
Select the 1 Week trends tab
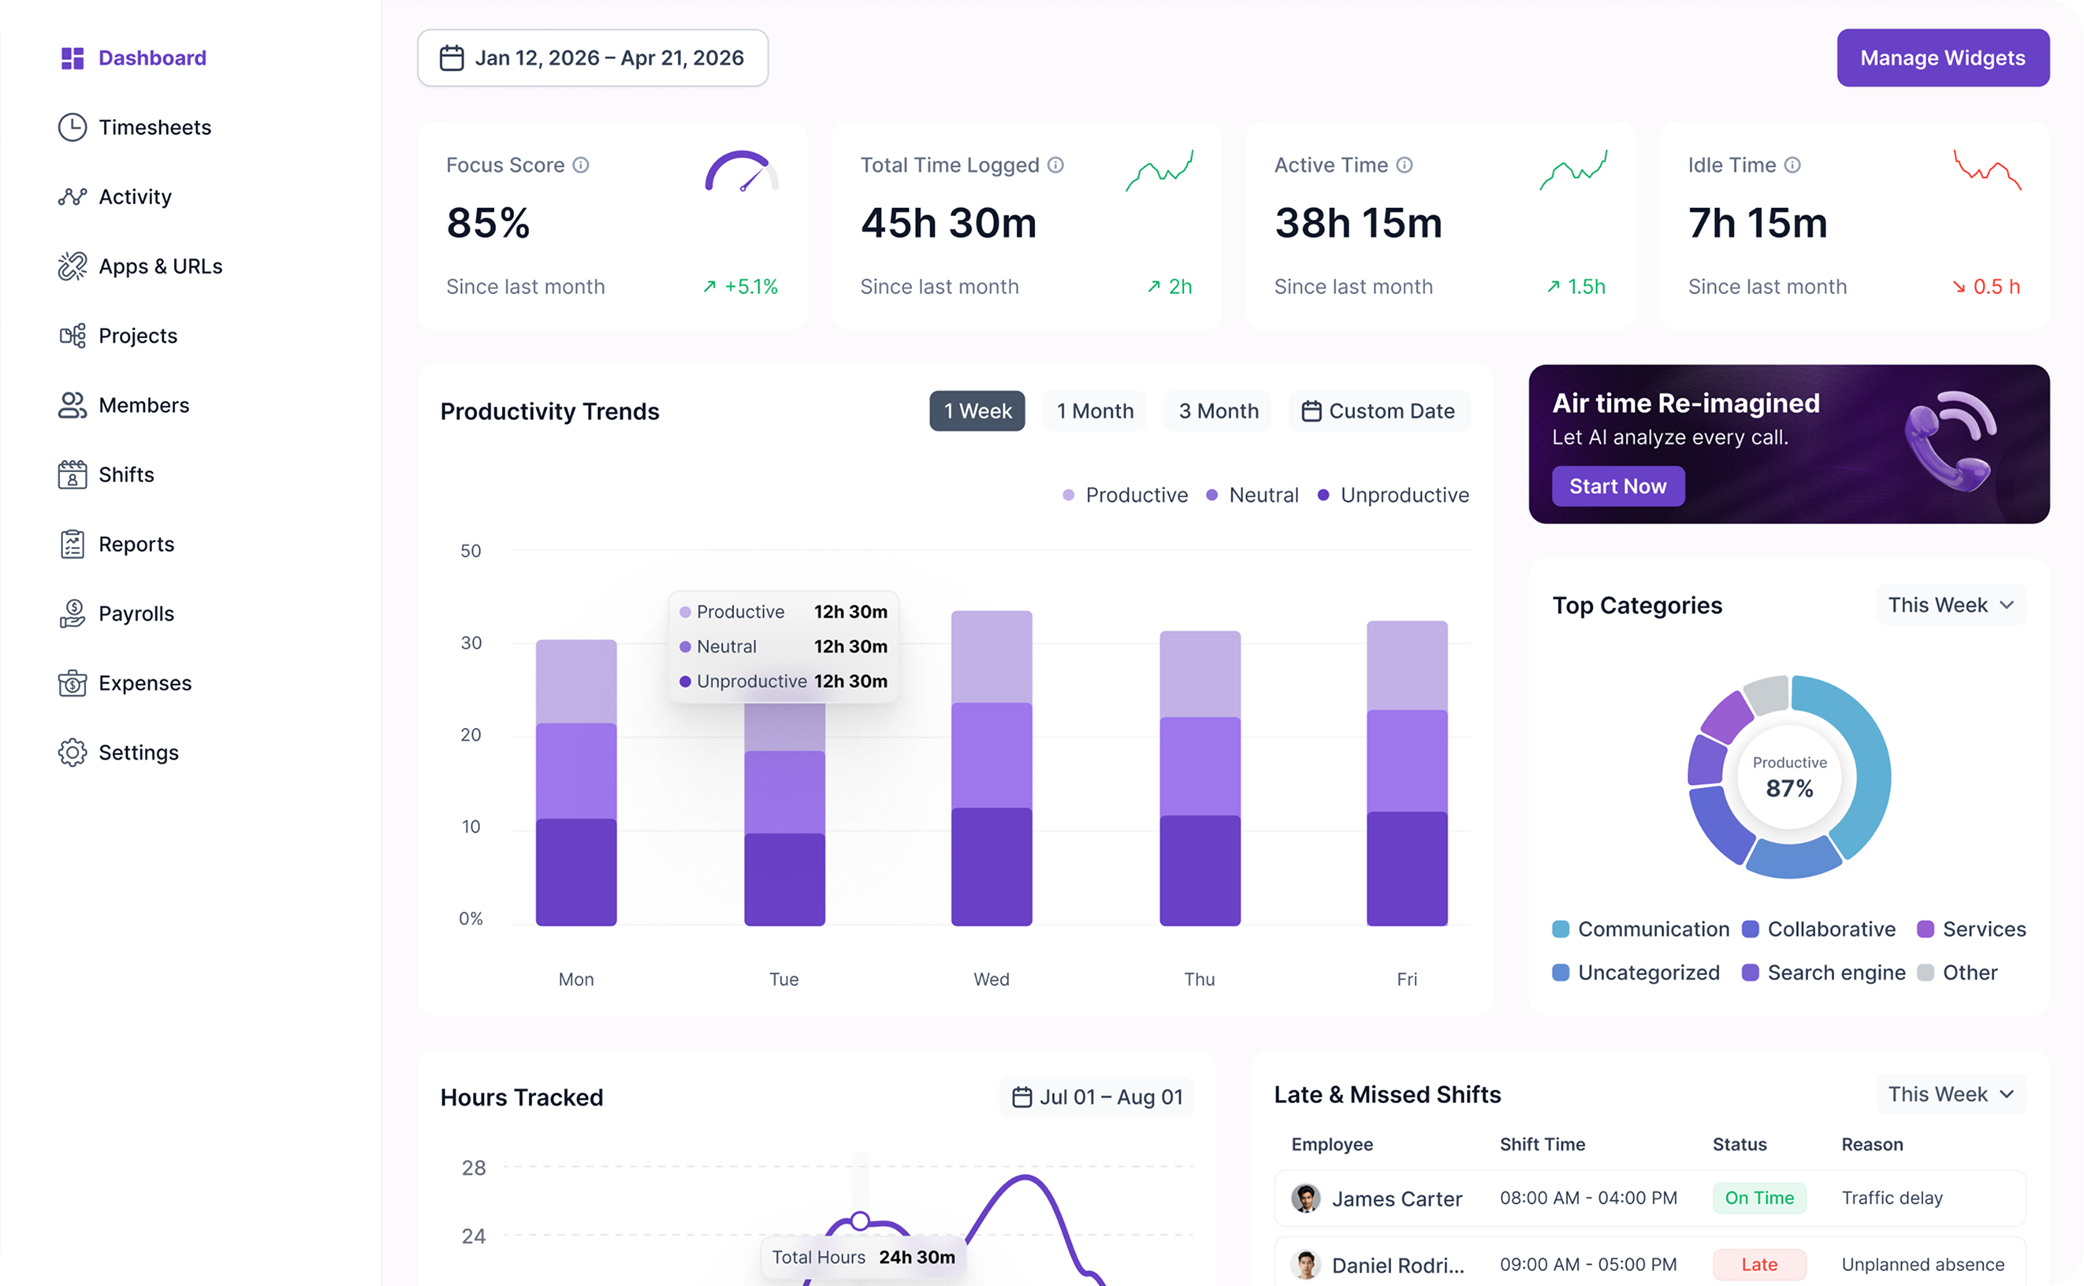click(977, 411)
